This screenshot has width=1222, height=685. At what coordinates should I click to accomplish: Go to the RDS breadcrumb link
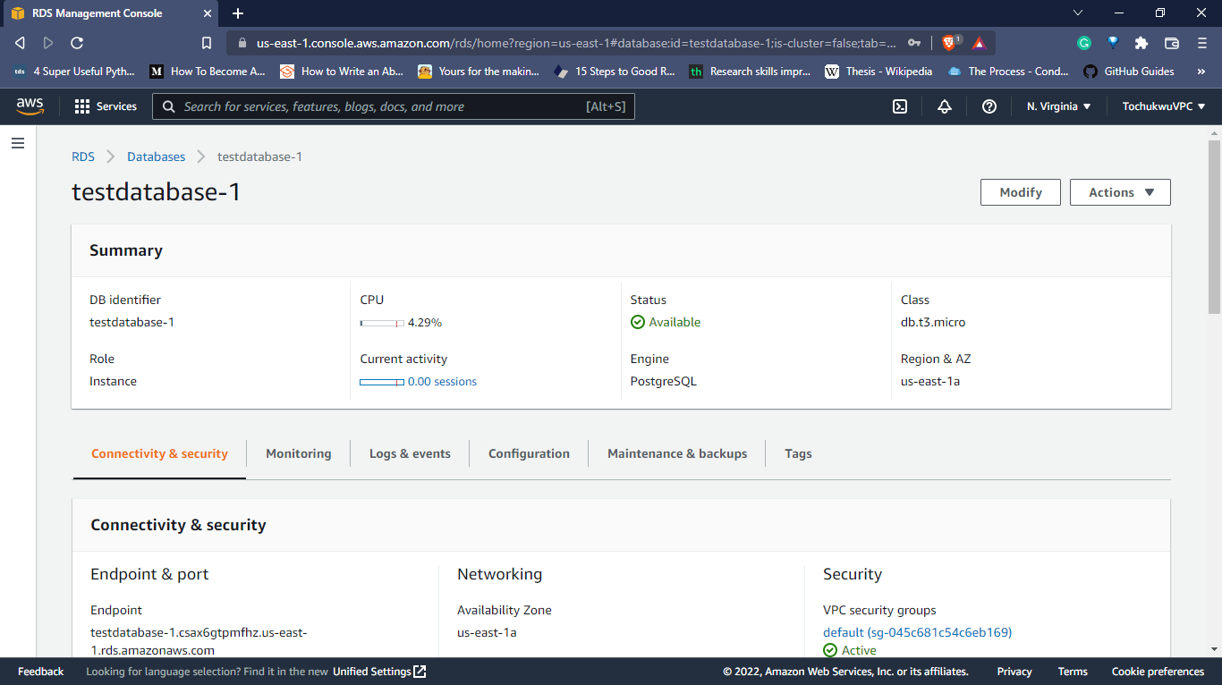(x=83, y=156)
